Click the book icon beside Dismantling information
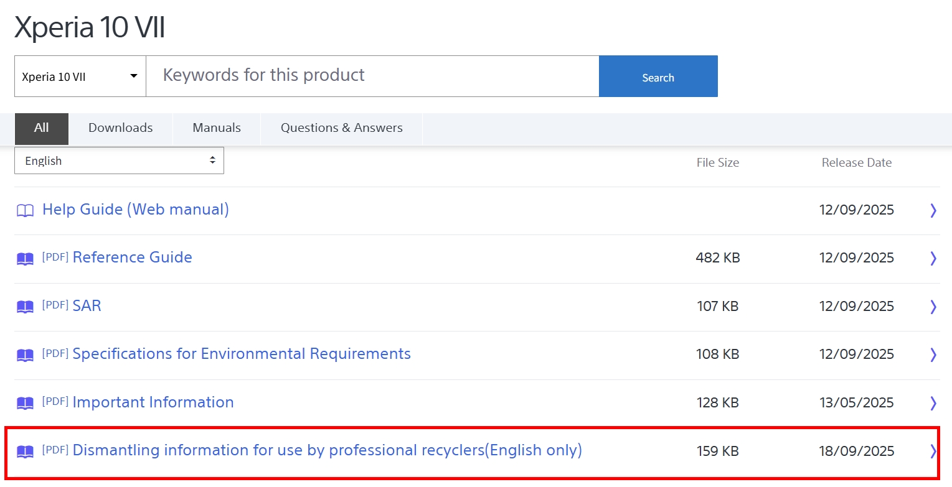The width and height of the screenshot is (952, 487). point(25,452)
